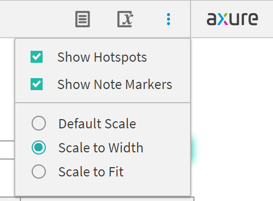Choose the Default Scale label text
Viewport: 273px width, 201px height.
click(x=97, y=123)
